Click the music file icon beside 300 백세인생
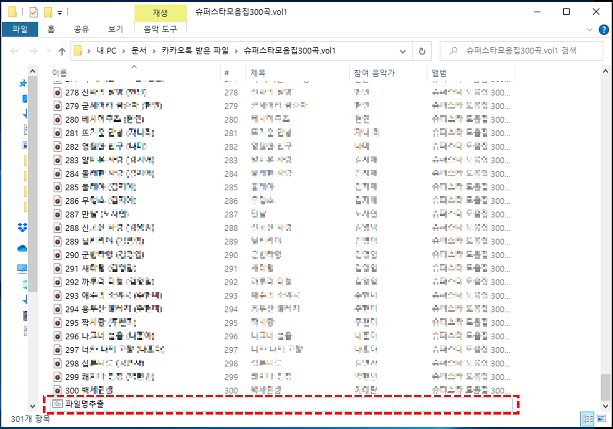This screenshot has height=429, width=613. pyautogui.click(x=57, y=390)
